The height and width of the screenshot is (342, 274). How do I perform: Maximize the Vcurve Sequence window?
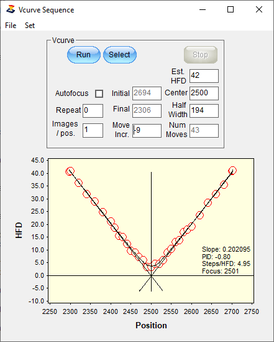(x=231, y=9)
